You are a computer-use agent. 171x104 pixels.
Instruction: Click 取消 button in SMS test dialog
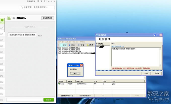point(157,74)
